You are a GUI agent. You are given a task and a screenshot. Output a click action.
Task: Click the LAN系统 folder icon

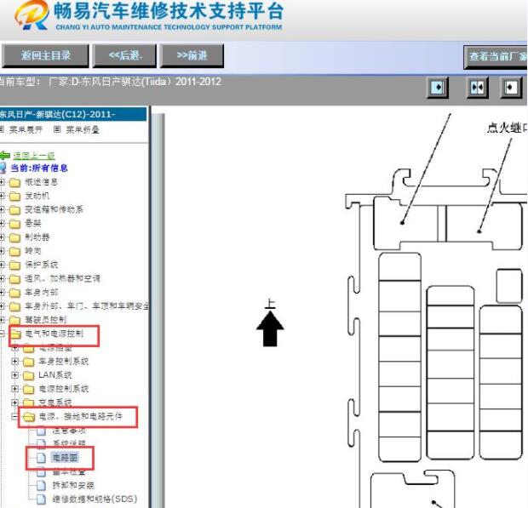28,375
